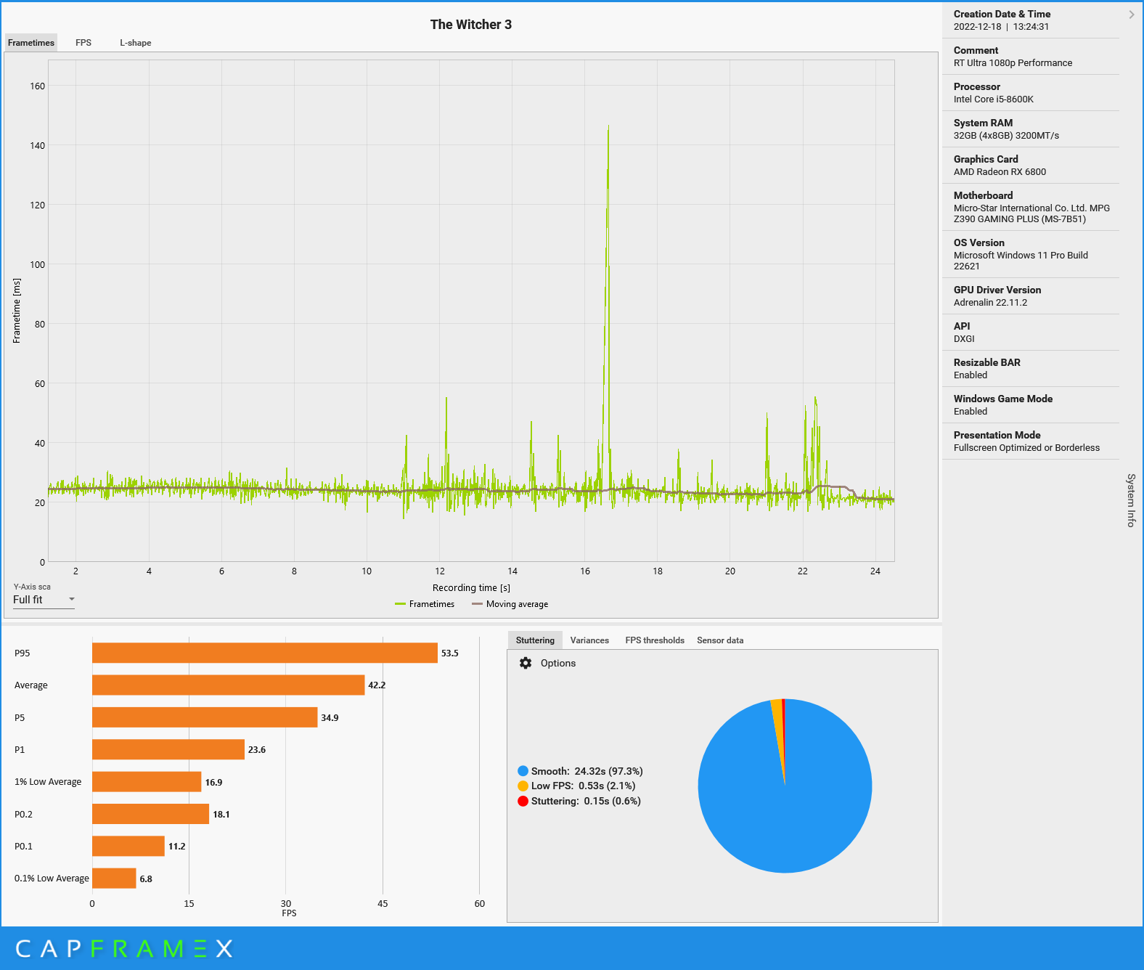This screenshot has height=970, width=1144.
Task: Click the Fullscreen Optimized or Borderless value
Action: tap(1026, 448)
